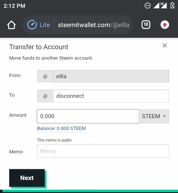
Task: Tap the @ prefix of the From field
Action: pyautogui.click(x=45, y=76)
